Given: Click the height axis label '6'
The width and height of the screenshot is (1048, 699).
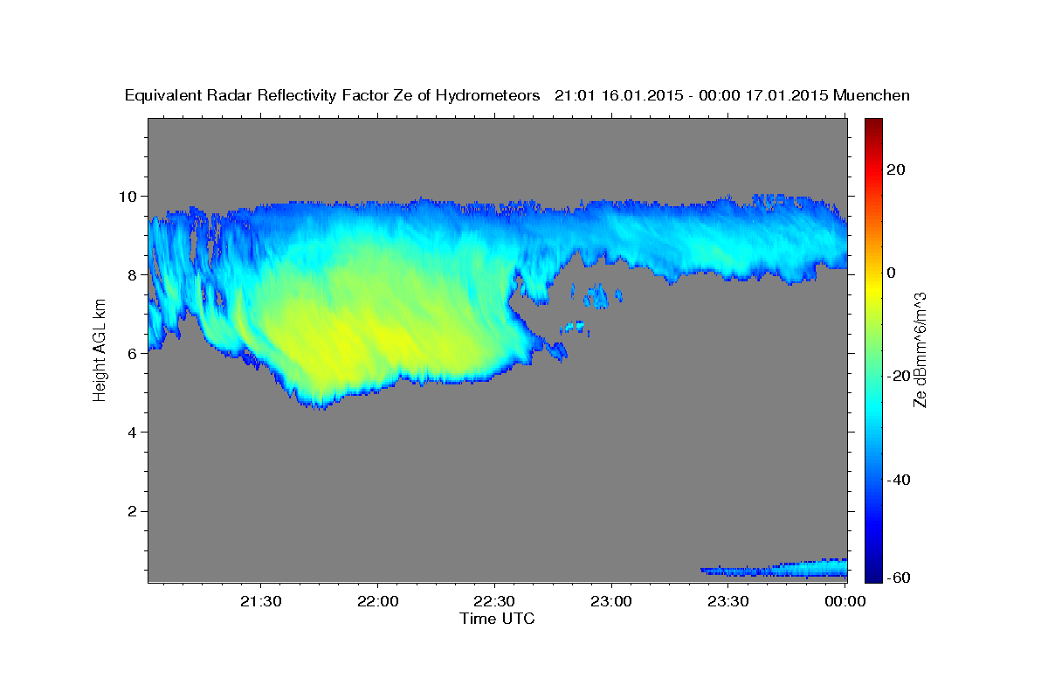Looking at the screenshot, I should (134, 353).
